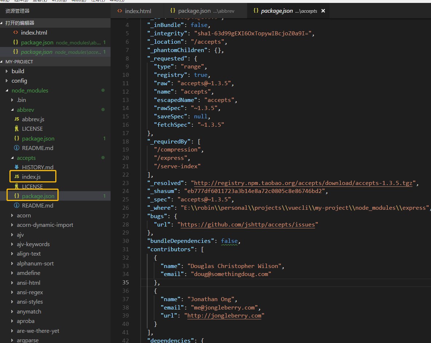
Task: Switch to the index.html editor tab
Action: point(137,11)
